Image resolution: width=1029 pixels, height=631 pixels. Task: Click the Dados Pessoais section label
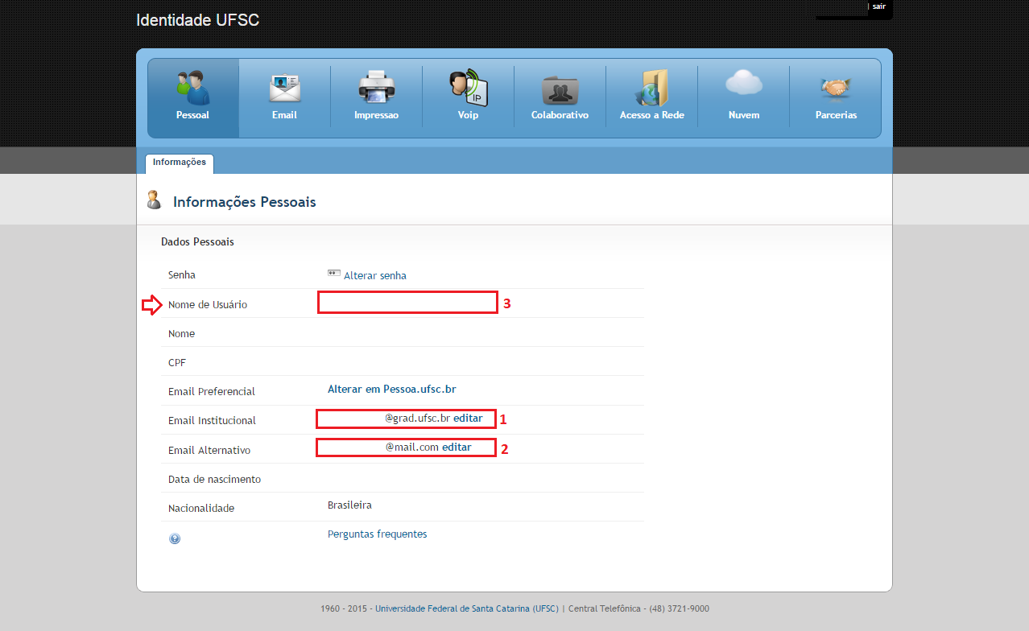(197, 241)
